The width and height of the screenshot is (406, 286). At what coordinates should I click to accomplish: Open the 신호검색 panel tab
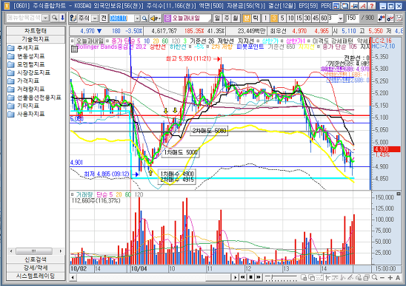pyautogui.click(x=36, y=259)
